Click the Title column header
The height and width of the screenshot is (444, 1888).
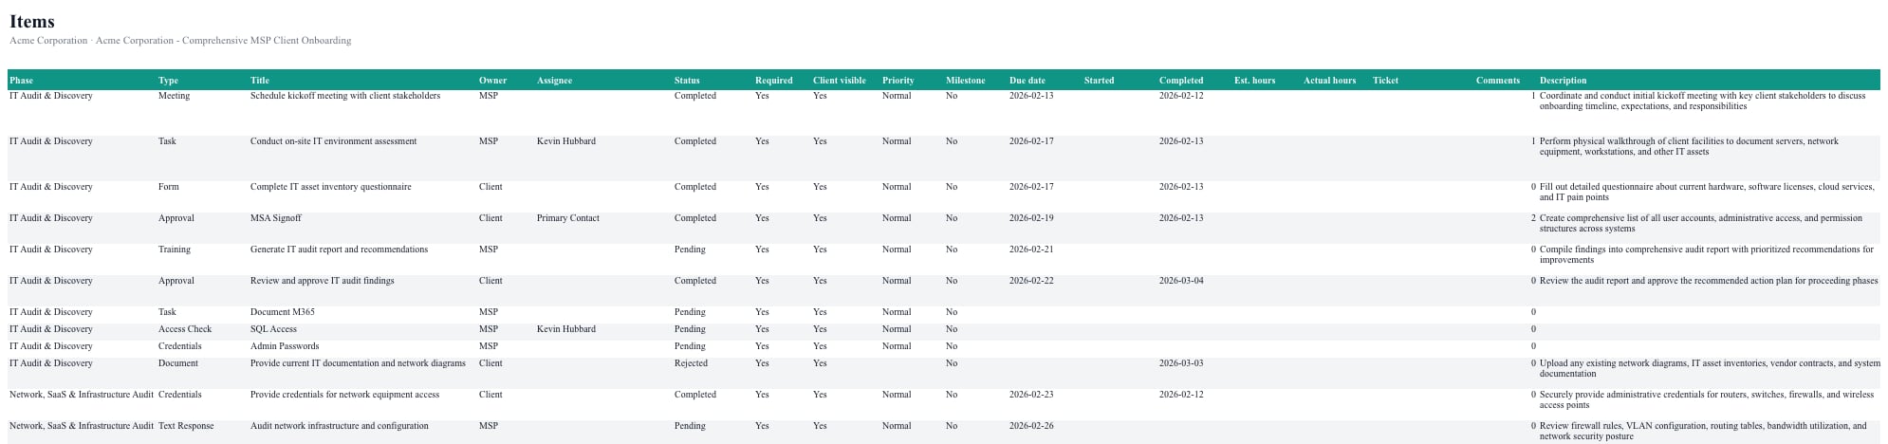pos(260,81)
